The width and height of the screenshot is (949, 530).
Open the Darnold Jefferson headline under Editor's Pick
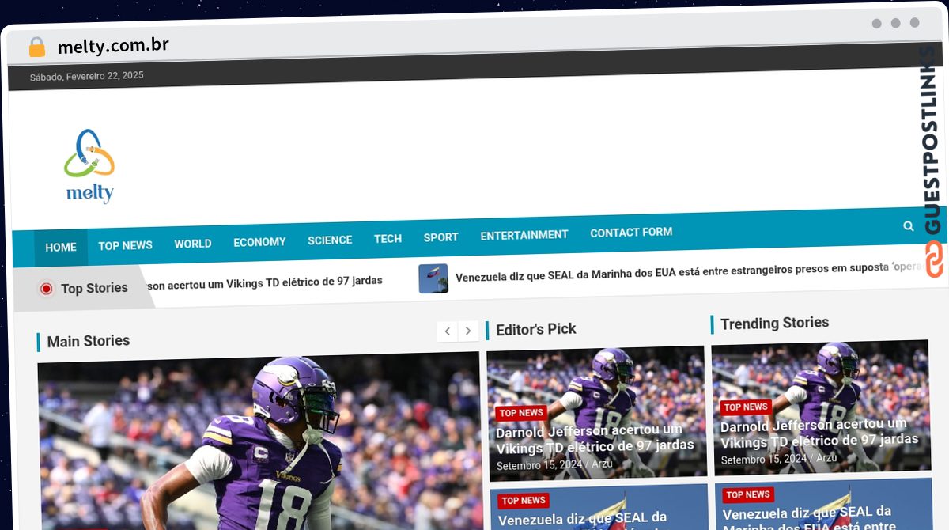tap(594, 439)
